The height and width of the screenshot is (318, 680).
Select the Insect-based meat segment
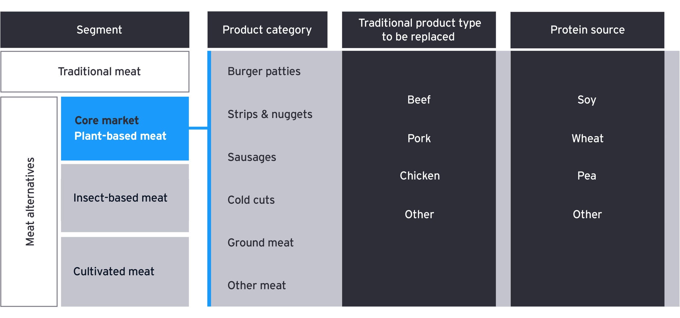point(125,198)
